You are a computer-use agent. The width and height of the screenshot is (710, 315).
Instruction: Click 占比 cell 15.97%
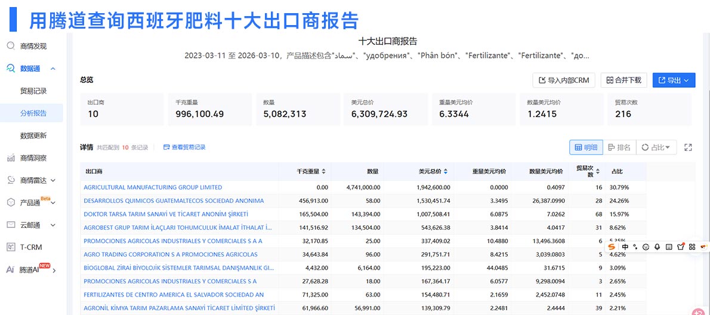pos(619,214)
